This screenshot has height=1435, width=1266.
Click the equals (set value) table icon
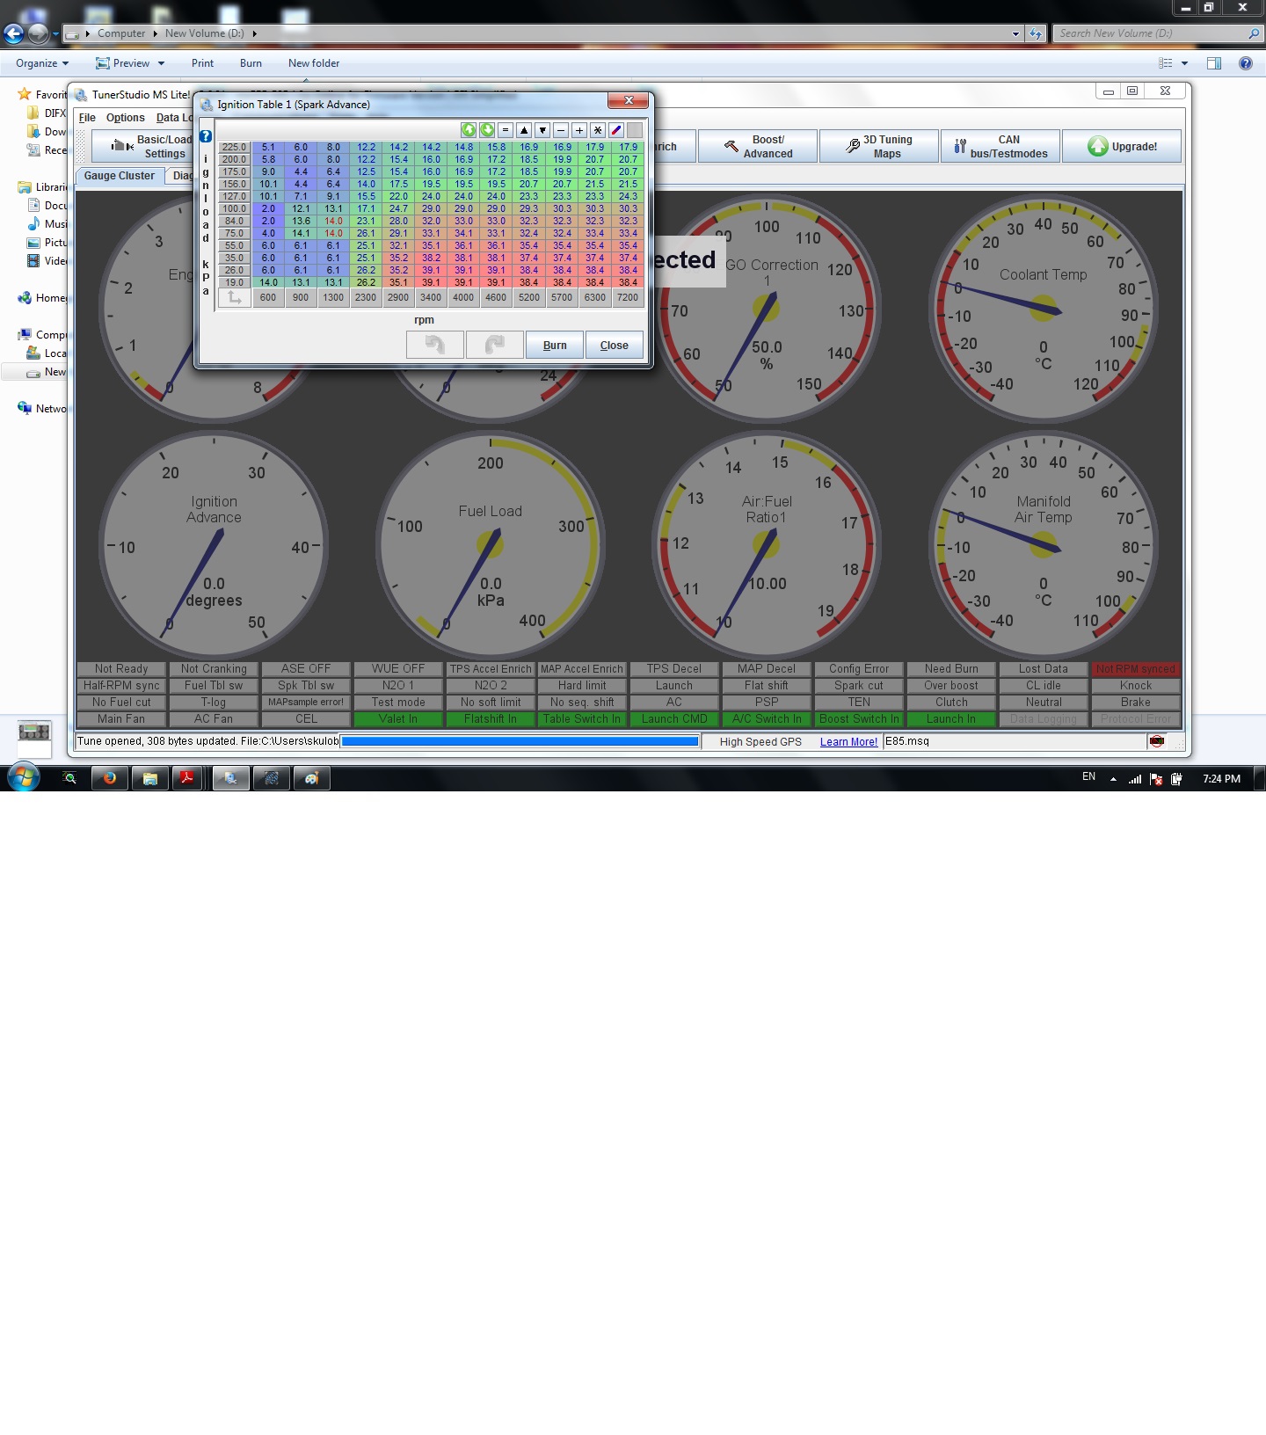(x=506, y=130)
